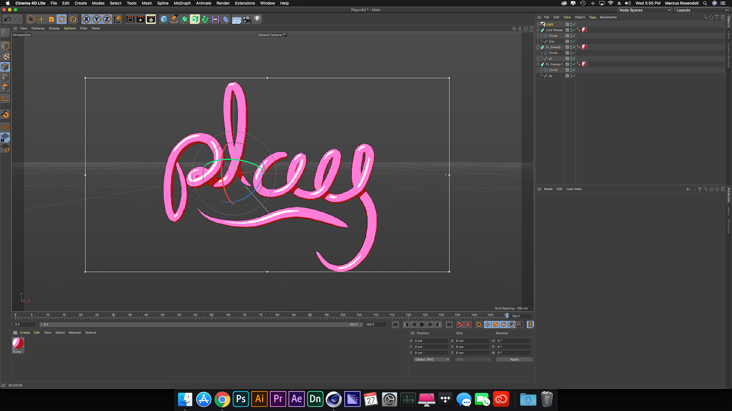Screen dimensions: 732x411
Task: Click the Light bulb object icon
Action: [257, 19]
